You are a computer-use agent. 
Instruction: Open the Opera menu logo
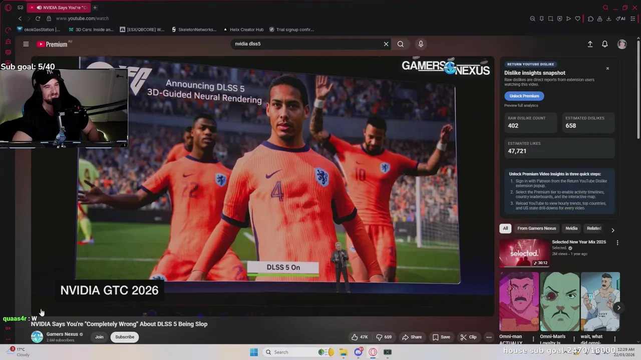(x=8, y=7)
